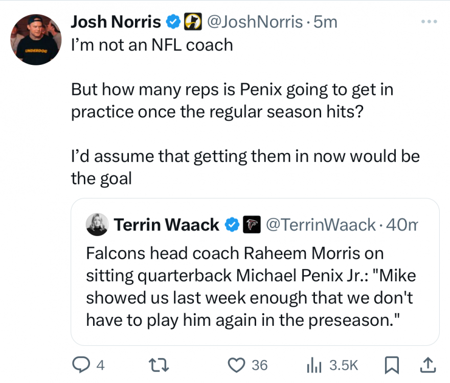Click the 3.5K views count

[343, 365]
